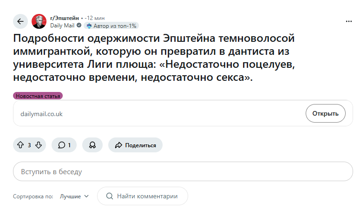Image resolution: width=354 pixels, height=209 pixels.
Task: Upvote the post
Action: click(20, 145)
